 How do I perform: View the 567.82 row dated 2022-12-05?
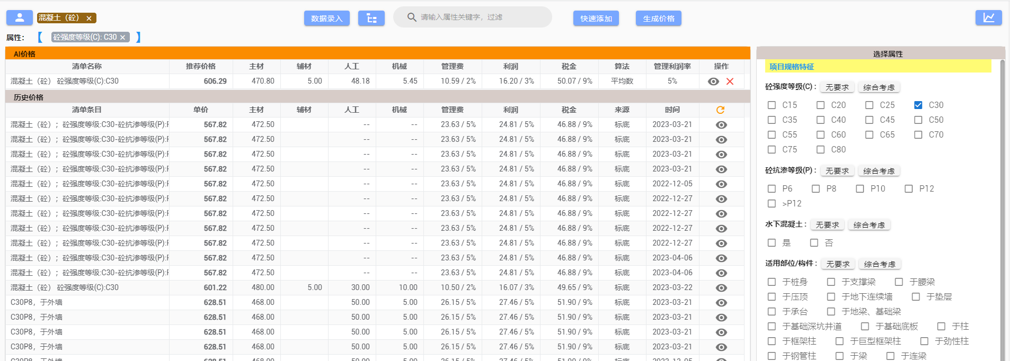721,184
